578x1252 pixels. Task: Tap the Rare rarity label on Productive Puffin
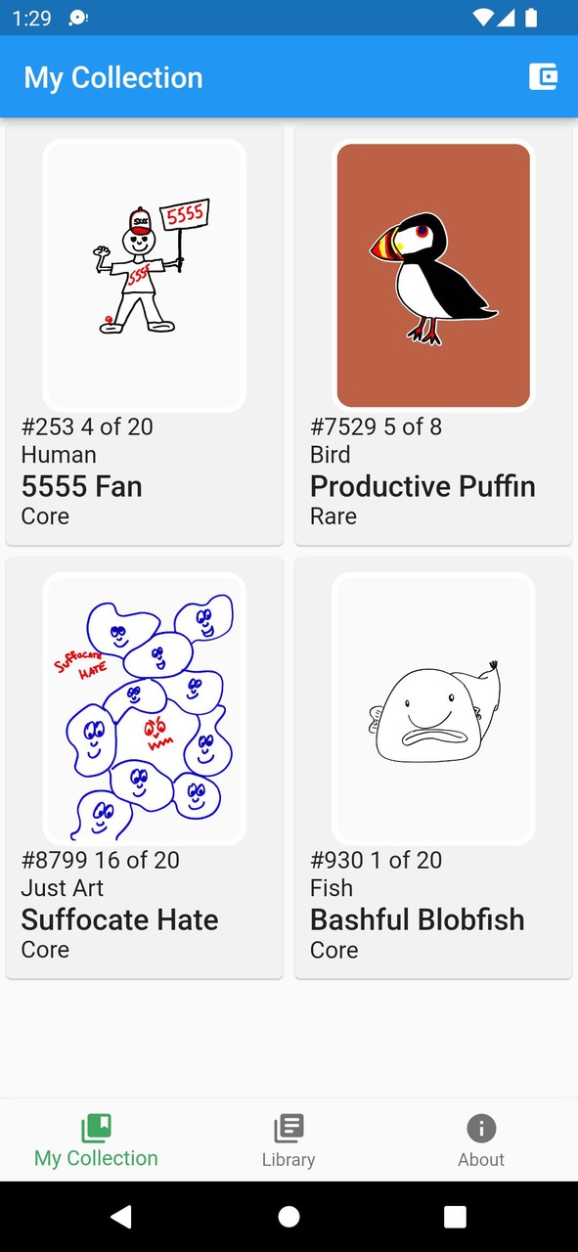333,516
